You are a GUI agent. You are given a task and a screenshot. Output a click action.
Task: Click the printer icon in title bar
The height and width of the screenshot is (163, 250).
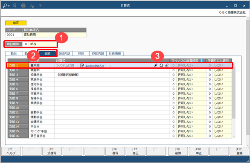pos(23,6)
